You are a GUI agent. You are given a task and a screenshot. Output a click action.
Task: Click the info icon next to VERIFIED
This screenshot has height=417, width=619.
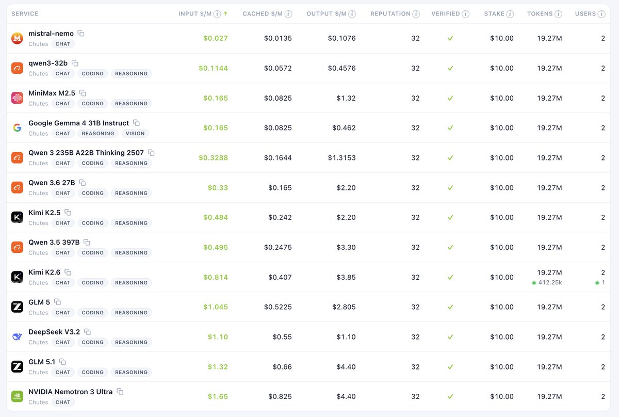point(466,14)
